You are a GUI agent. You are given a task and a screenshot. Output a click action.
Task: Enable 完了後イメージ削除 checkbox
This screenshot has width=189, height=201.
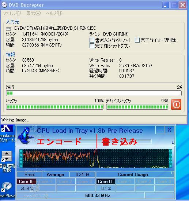137,40
